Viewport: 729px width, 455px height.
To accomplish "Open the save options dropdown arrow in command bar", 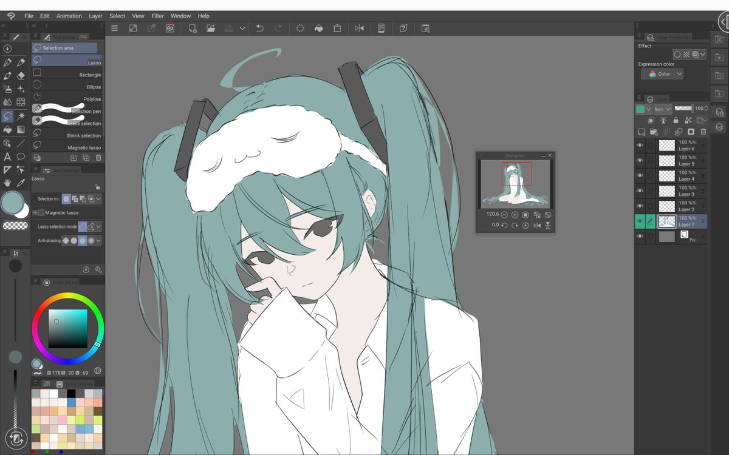I will tap(242, 28).
